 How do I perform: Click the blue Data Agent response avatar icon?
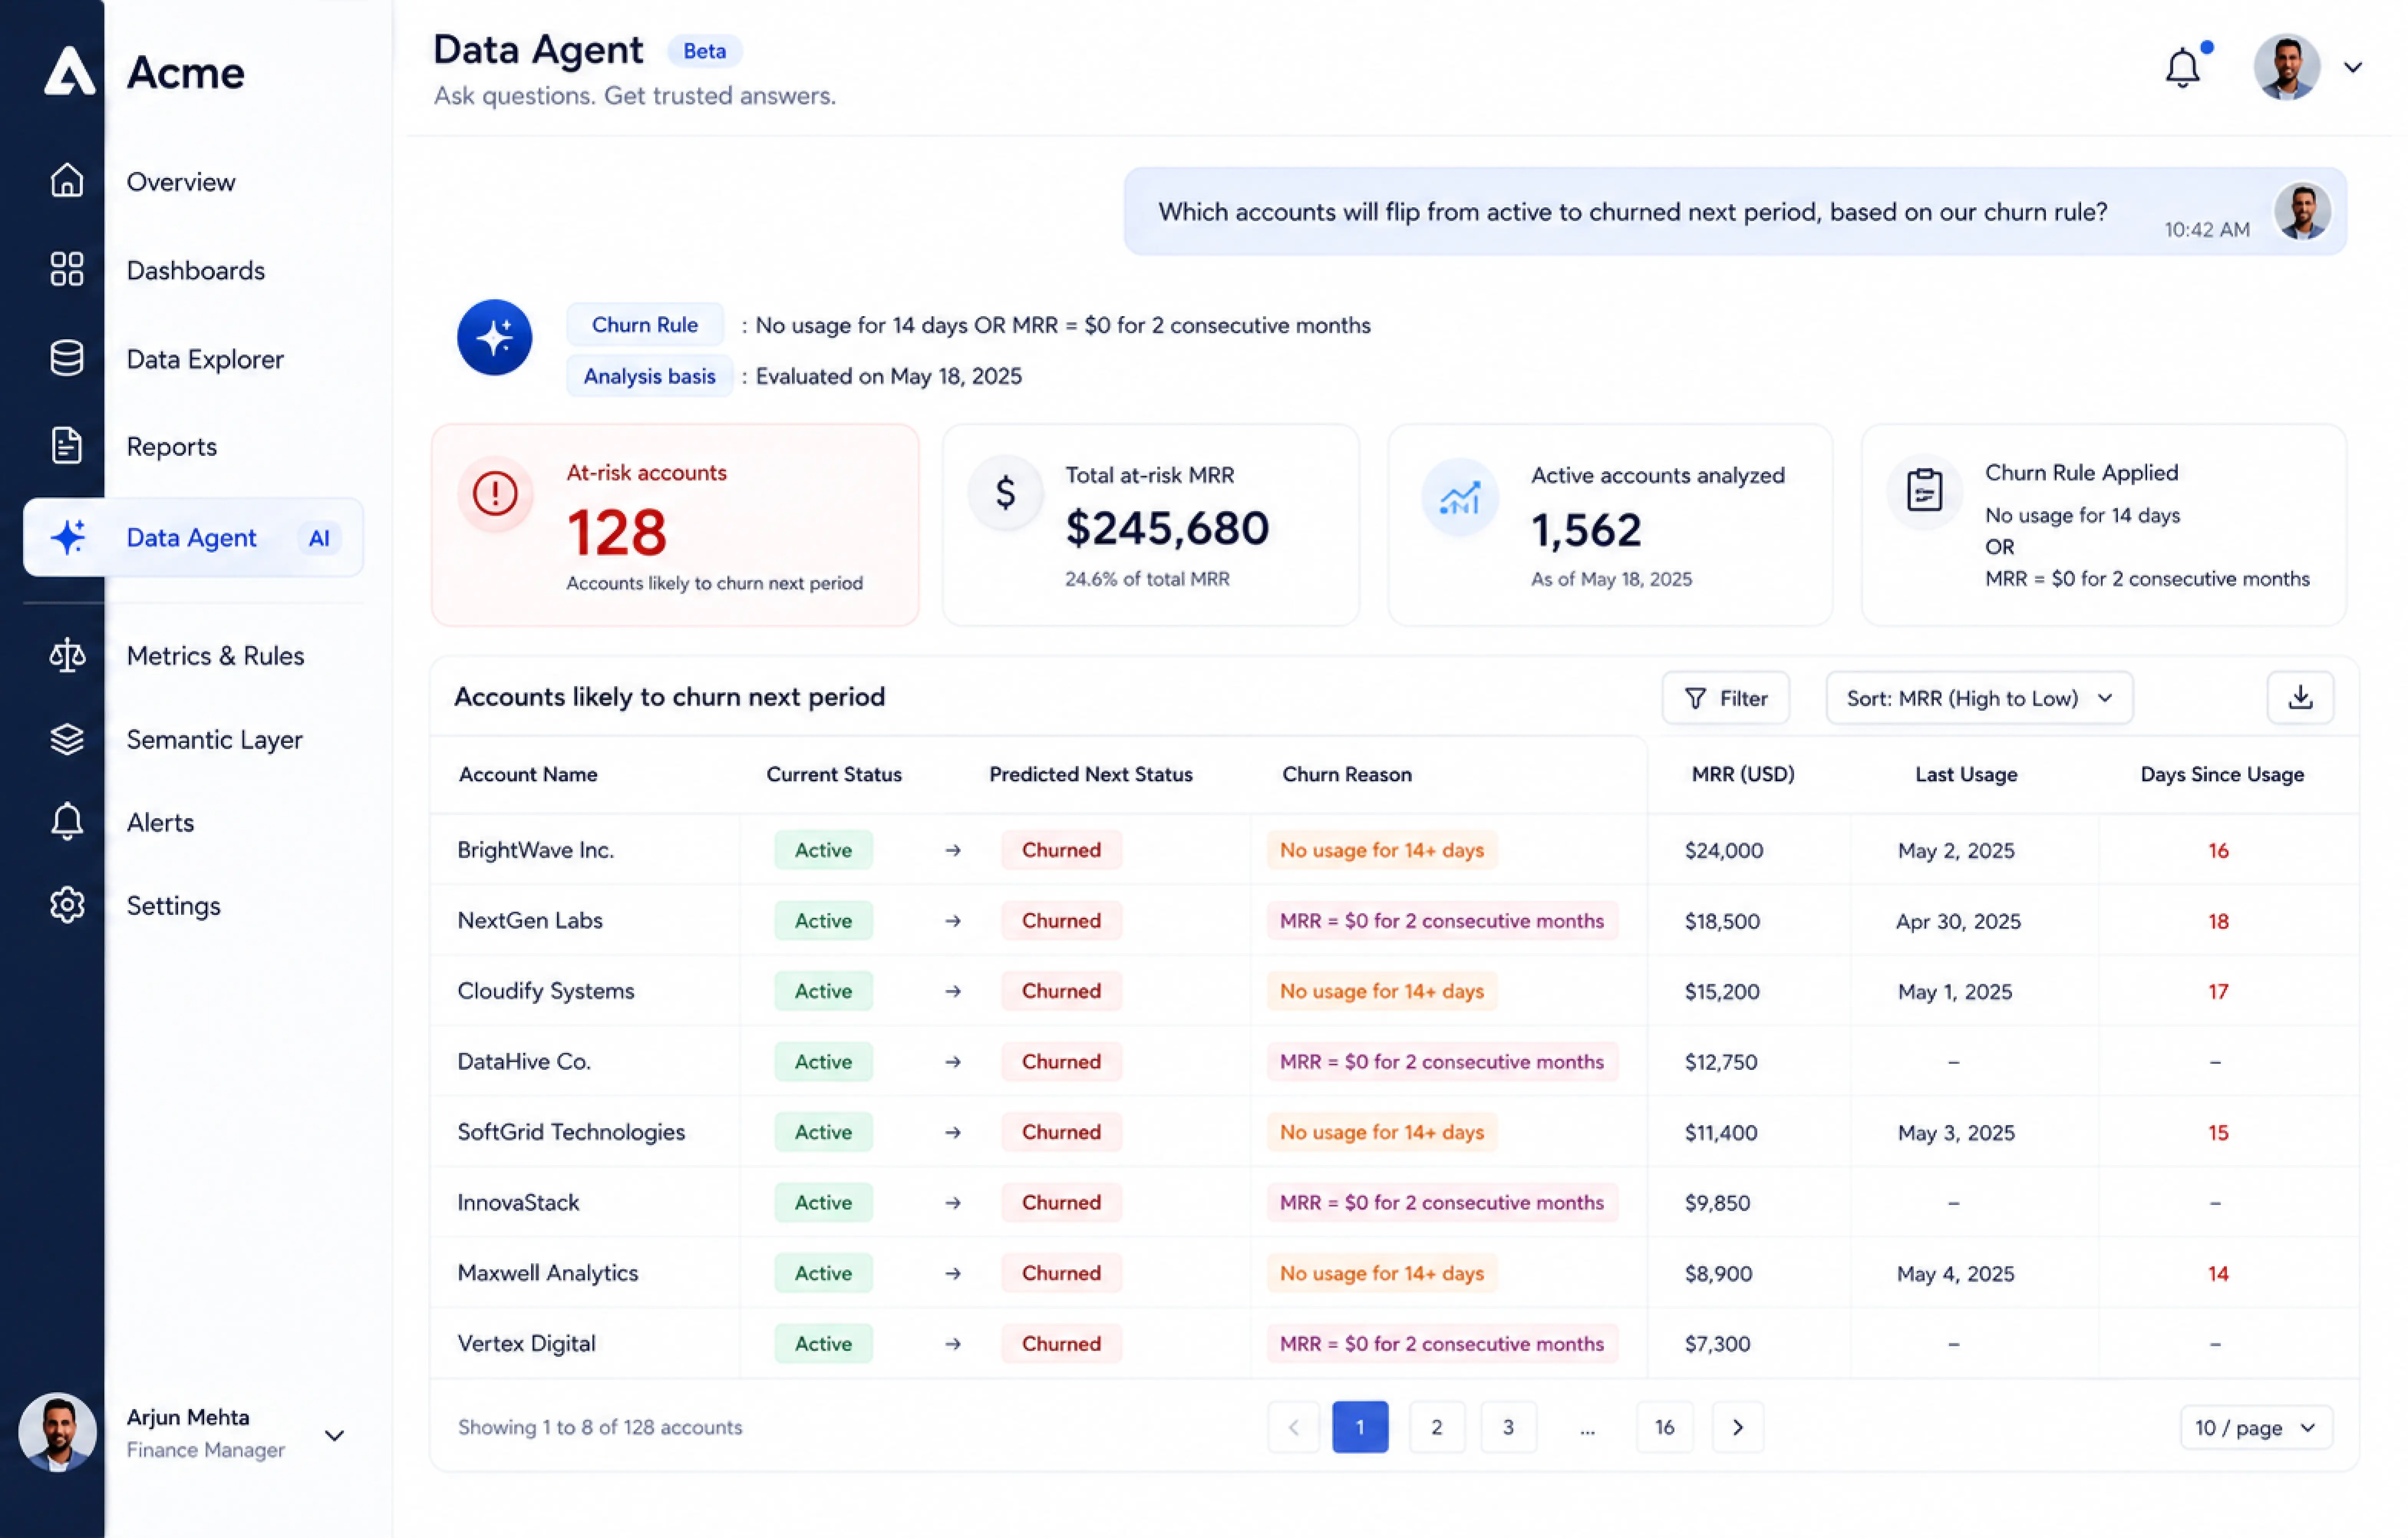[x=495, y=338]
